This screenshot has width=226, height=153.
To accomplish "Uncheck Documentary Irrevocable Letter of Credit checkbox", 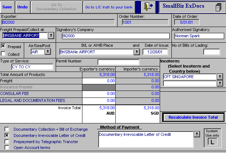I will pos(7,135).
